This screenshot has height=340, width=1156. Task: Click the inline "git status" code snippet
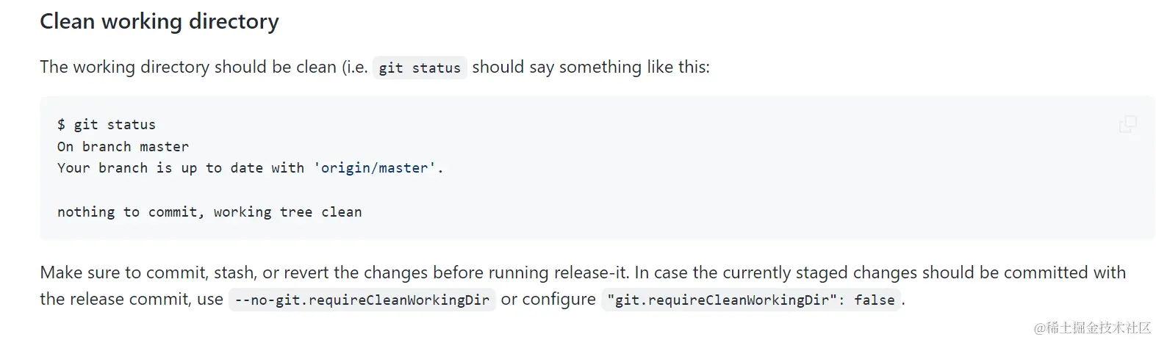[420, 68]
